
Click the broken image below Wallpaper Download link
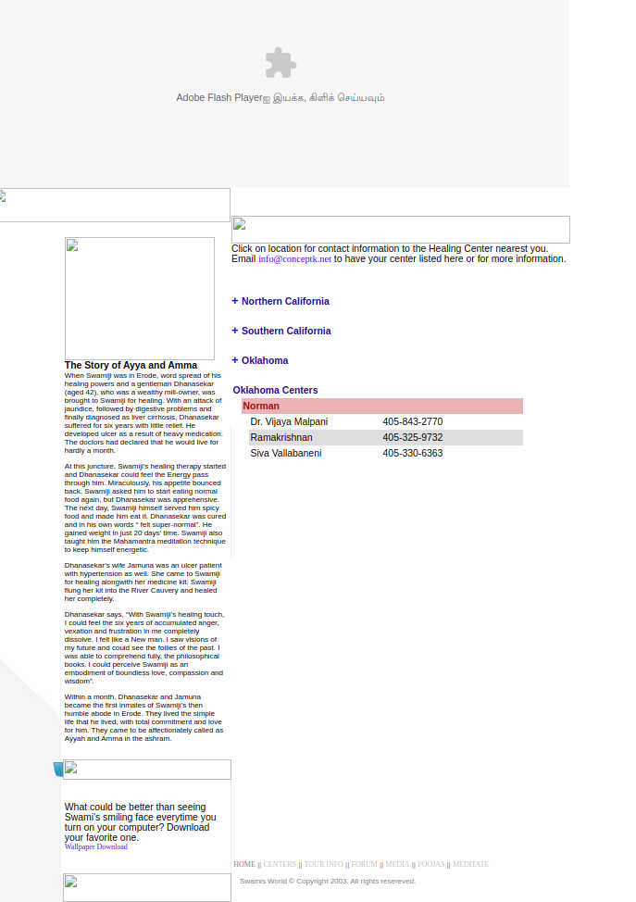tap(146, 886)
